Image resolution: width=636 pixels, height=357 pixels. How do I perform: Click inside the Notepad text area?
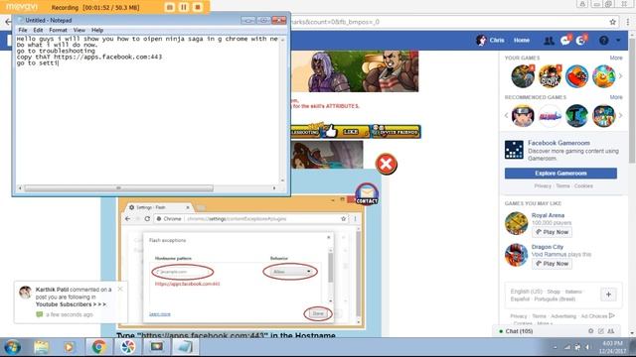(148, 109)
